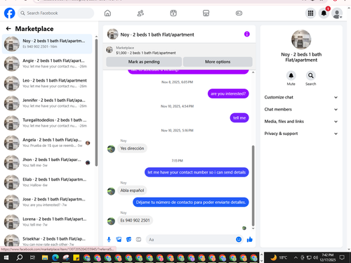Open the Marketplace storefront icon
351x263 pixels.
point(206,13)
